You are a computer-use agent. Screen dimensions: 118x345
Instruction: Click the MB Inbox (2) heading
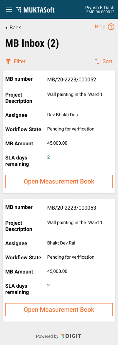point(32,43)
